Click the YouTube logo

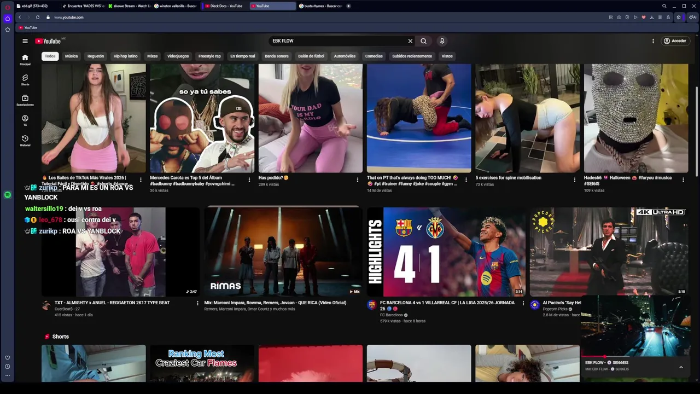point(48,41)
